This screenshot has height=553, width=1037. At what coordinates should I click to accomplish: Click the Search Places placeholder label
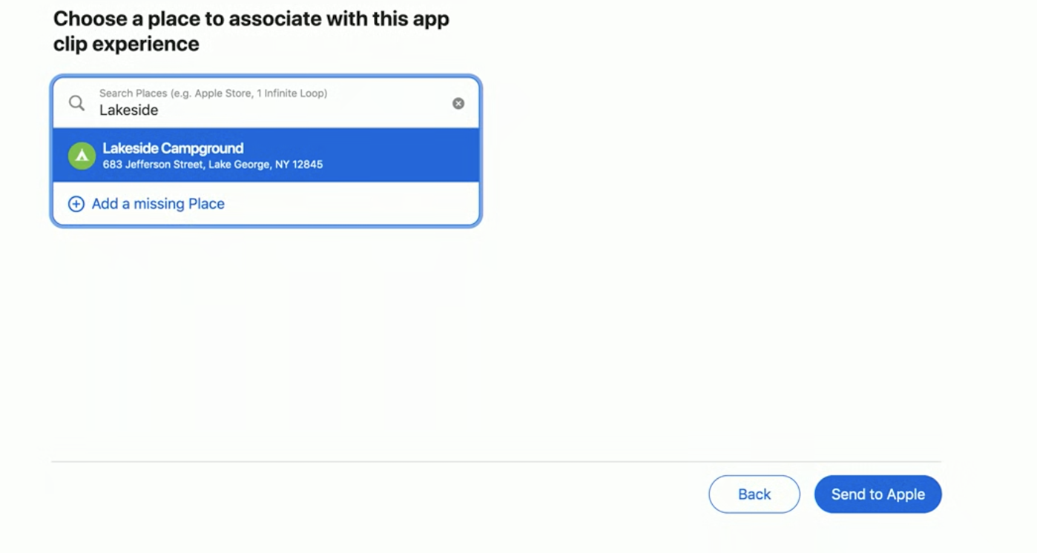(214, 93)
